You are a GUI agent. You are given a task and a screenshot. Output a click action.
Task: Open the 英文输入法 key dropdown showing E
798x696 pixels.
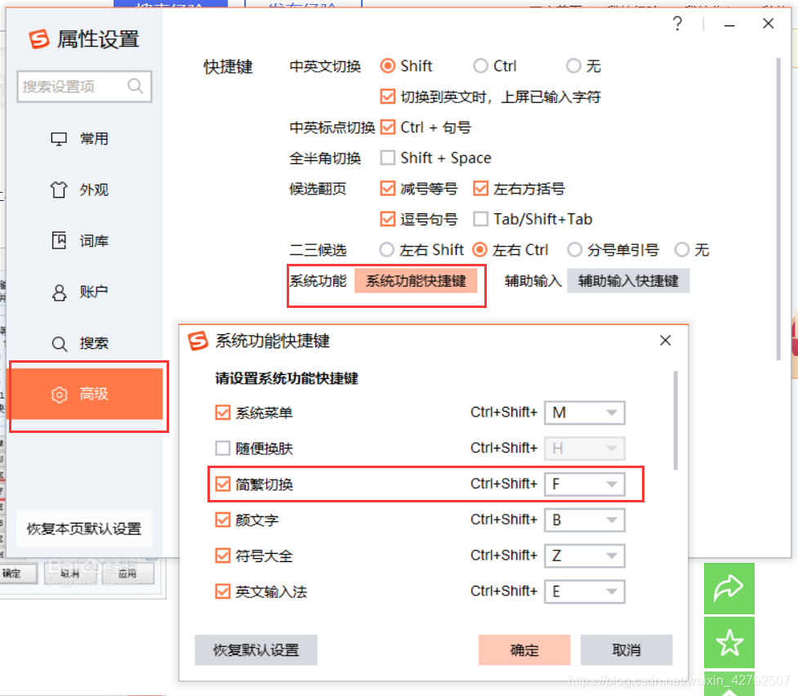[x=584, y=591]
